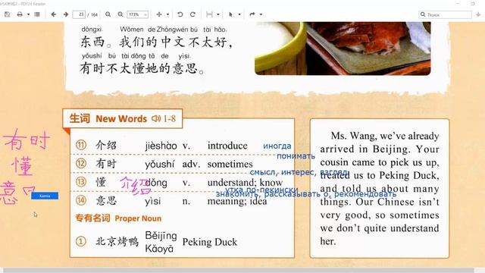Click the blue annotation 'иногда'

(x=277, y=146)
